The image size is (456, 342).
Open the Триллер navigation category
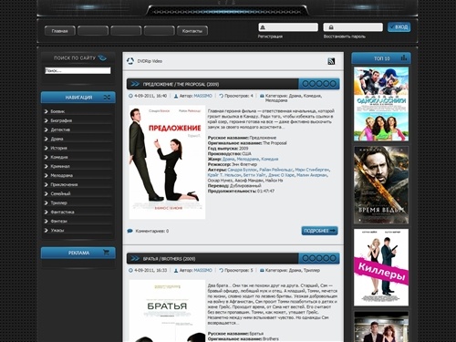[58, 202]
